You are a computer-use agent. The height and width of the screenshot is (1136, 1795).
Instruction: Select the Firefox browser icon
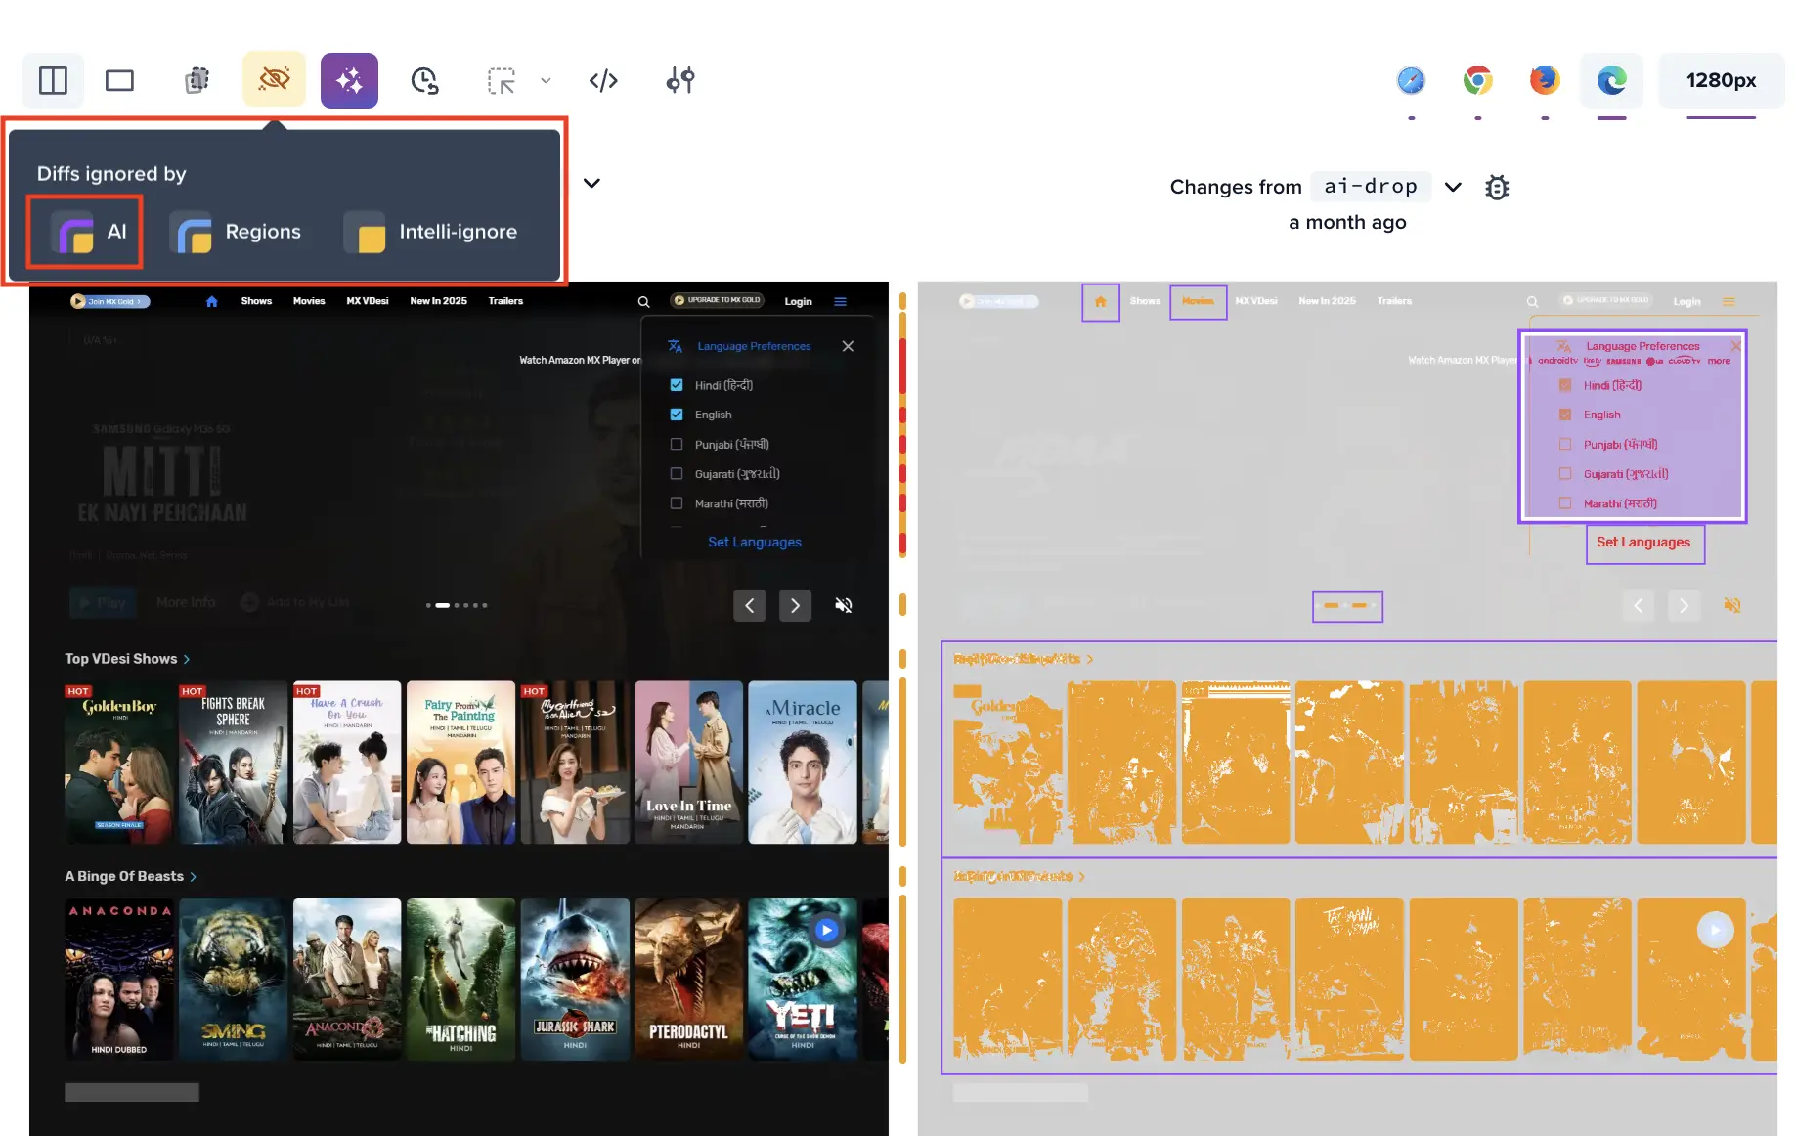tap(1545, 80)
